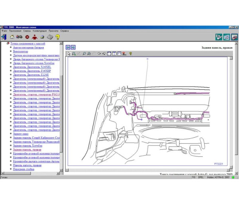The image size is (239, 205).
Task: Go to previous diagram with the back arrow
Action: point(68,47)
